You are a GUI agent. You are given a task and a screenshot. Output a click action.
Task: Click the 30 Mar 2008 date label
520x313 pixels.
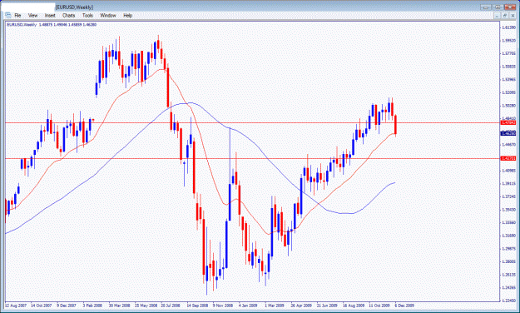(119, 306)
